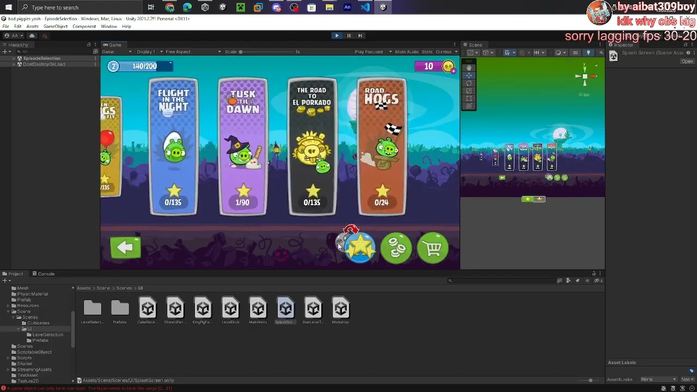Open the Display 1 dropdown

[x=148, y=52]
